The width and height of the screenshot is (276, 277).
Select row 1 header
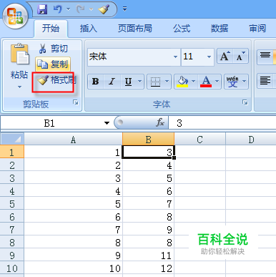pos(12,152)
